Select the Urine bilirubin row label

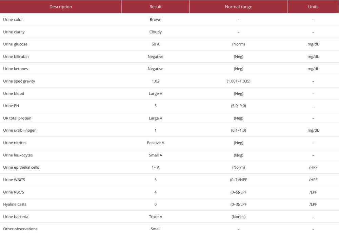[x=16, y=57]
